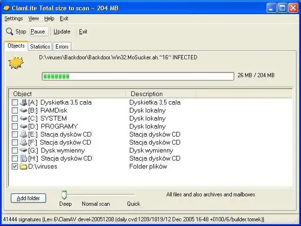The height and width of the screenshot is (226, 301).
Task: Close the ClamLite window
Action: tap(293, 8)
